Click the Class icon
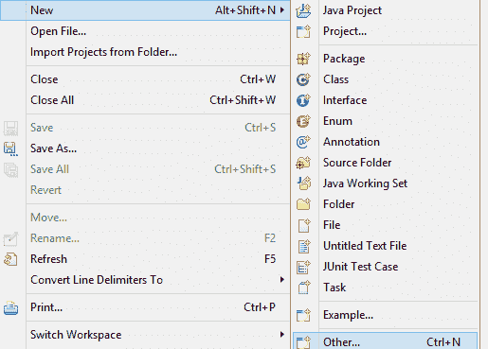Image resolution: width=488 pixels, height=349 pixels. 303,79
